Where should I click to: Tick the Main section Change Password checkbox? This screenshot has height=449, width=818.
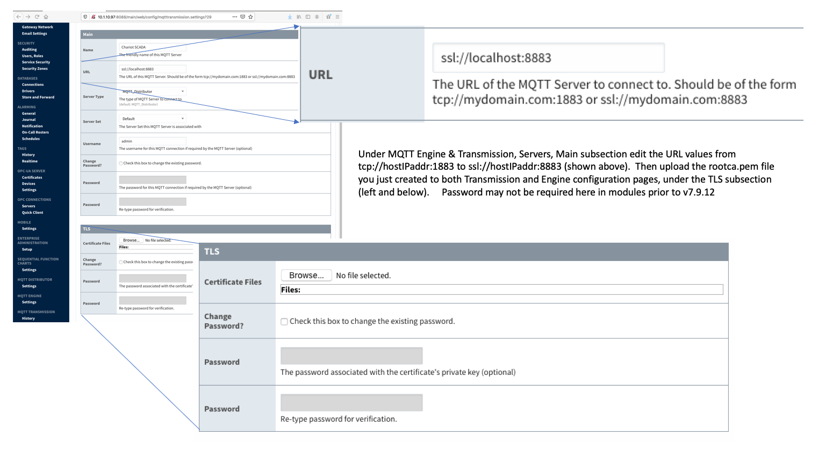(121, 163)
